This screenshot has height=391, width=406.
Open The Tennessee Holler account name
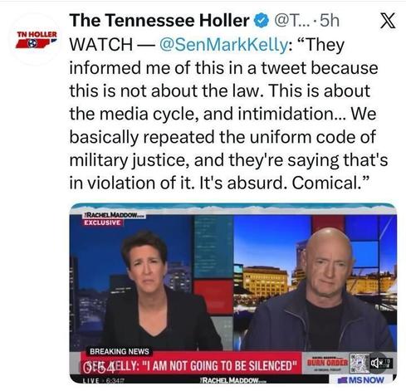tap(159, 21)
